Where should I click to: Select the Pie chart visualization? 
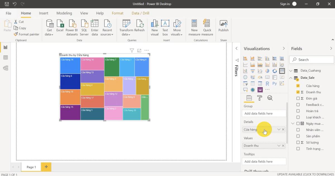point(267,71)
